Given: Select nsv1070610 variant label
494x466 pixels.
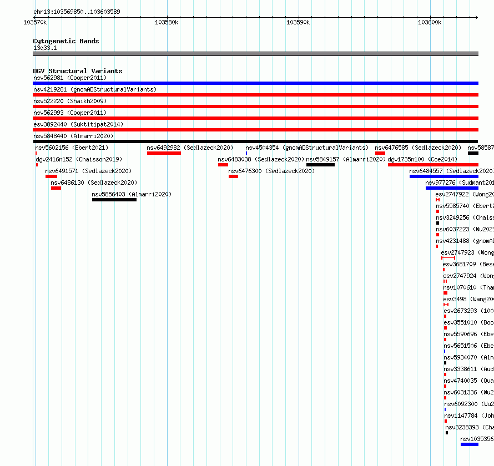Looking at the screenshot, I should (468, 287).
